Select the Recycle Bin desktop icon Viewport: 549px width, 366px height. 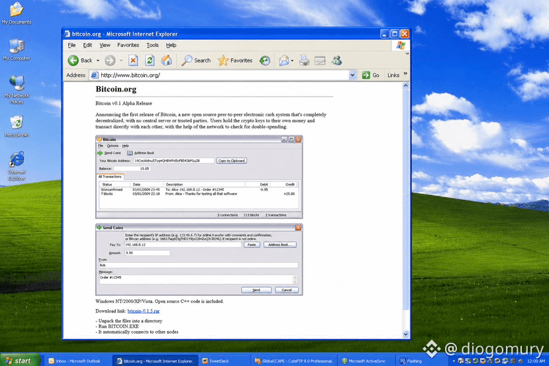point(17,126)
